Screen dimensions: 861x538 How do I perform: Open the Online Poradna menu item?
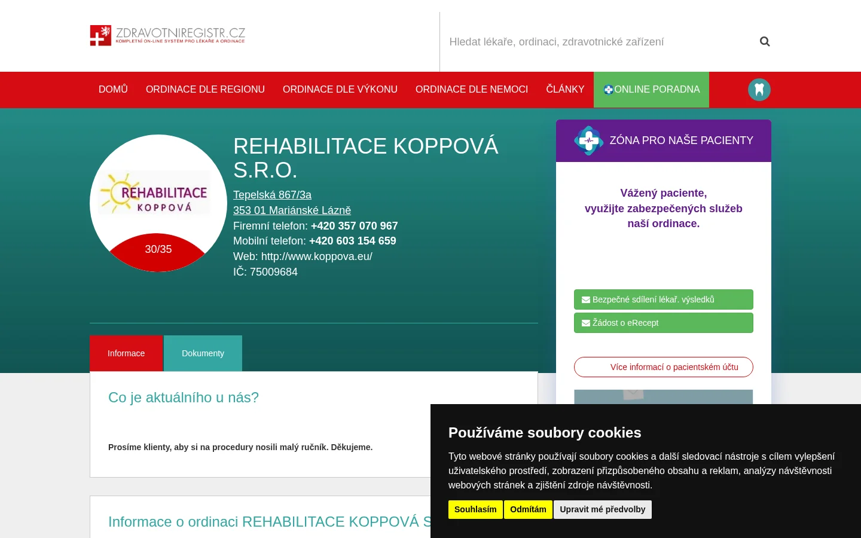651,90
